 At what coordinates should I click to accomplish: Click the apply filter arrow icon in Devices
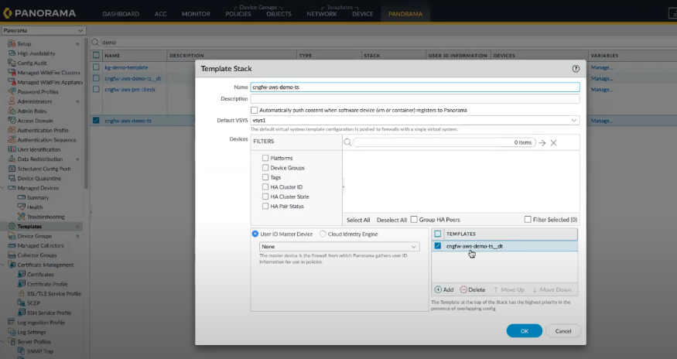click(x=542, y=143)
